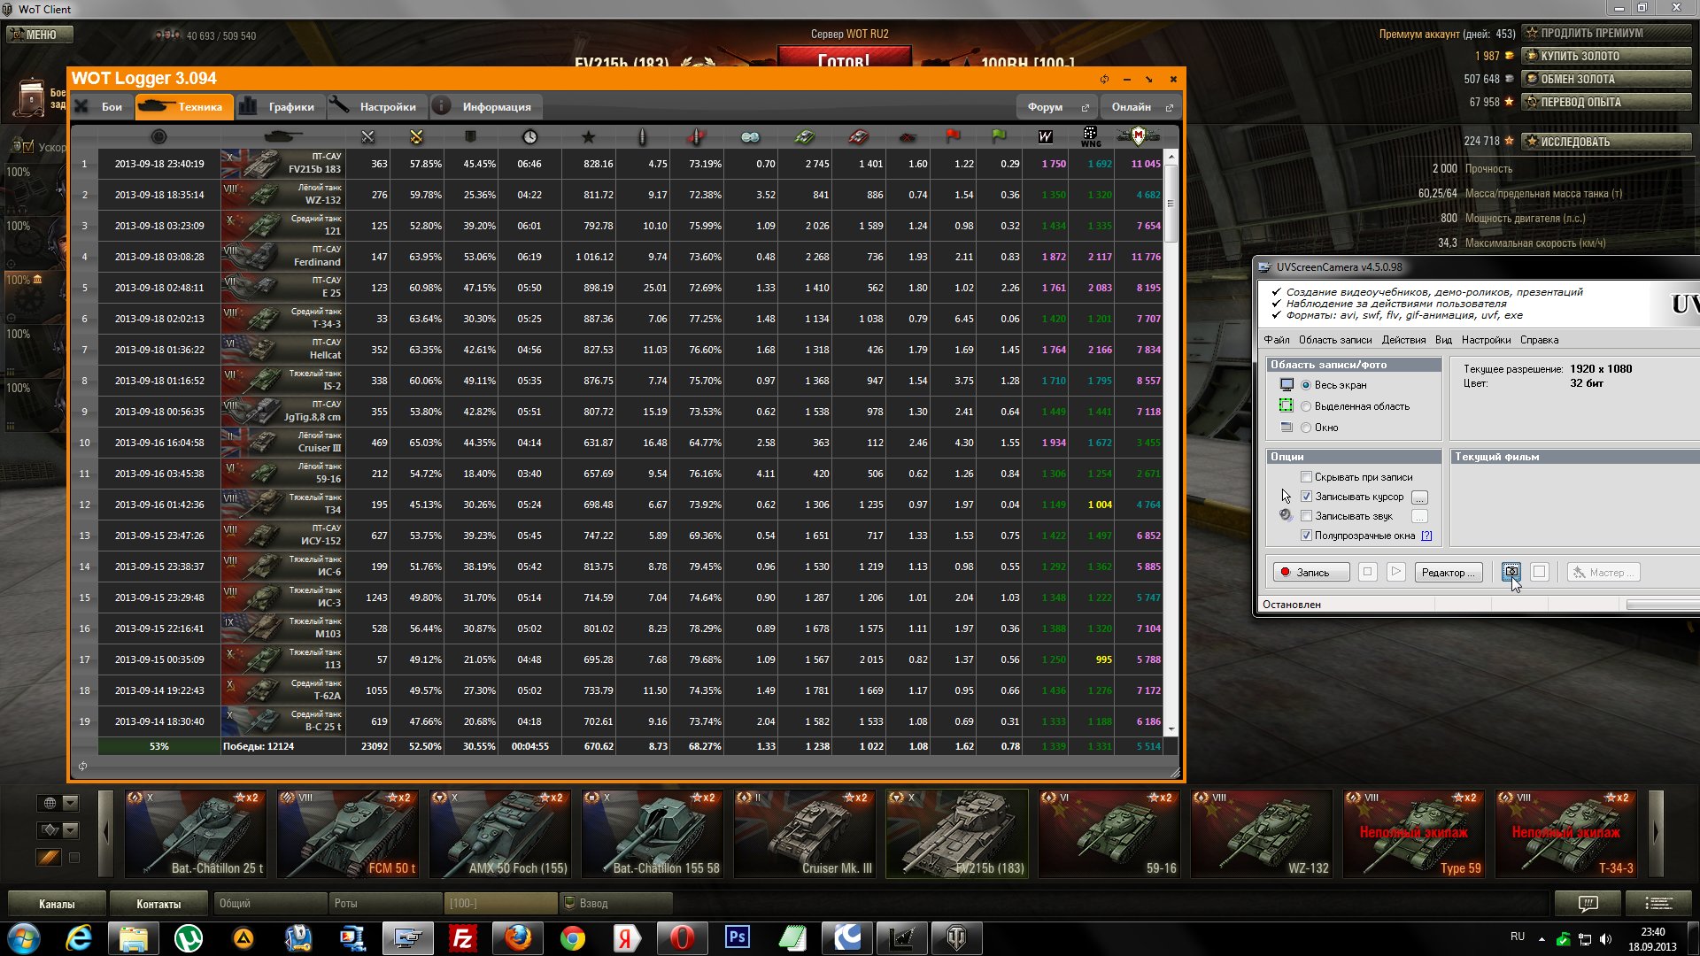The height and width of the screenshot is (956, 1700).
Task: Sort by tank column header icon
Action: pyautogui.click(x=283, y=136)
